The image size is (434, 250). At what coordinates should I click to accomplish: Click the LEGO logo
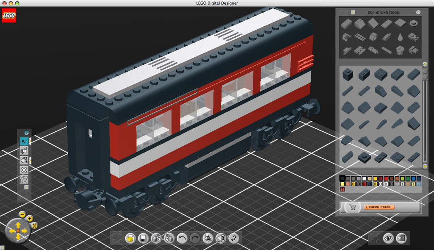pyautogui.click(x=9, y=15)
